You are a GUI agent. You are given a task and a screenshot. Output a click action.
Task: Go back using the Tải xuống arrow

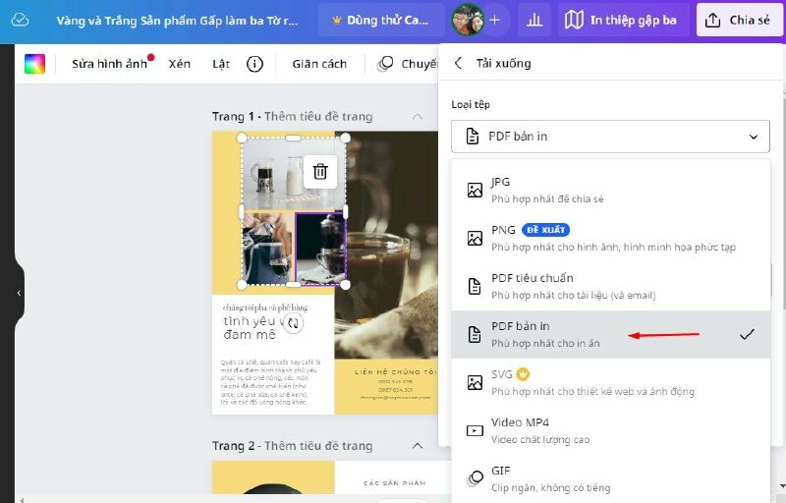click(458, 64)
